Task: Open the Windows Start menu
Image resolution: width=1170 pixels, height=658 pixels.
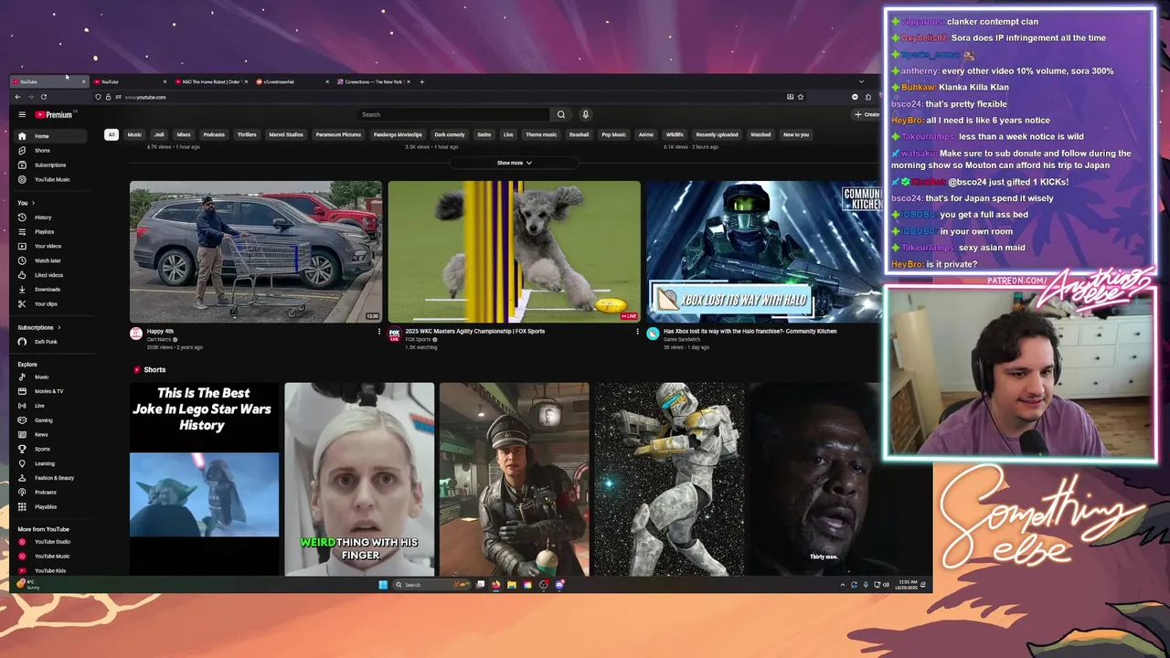Action: pos(383,585)
